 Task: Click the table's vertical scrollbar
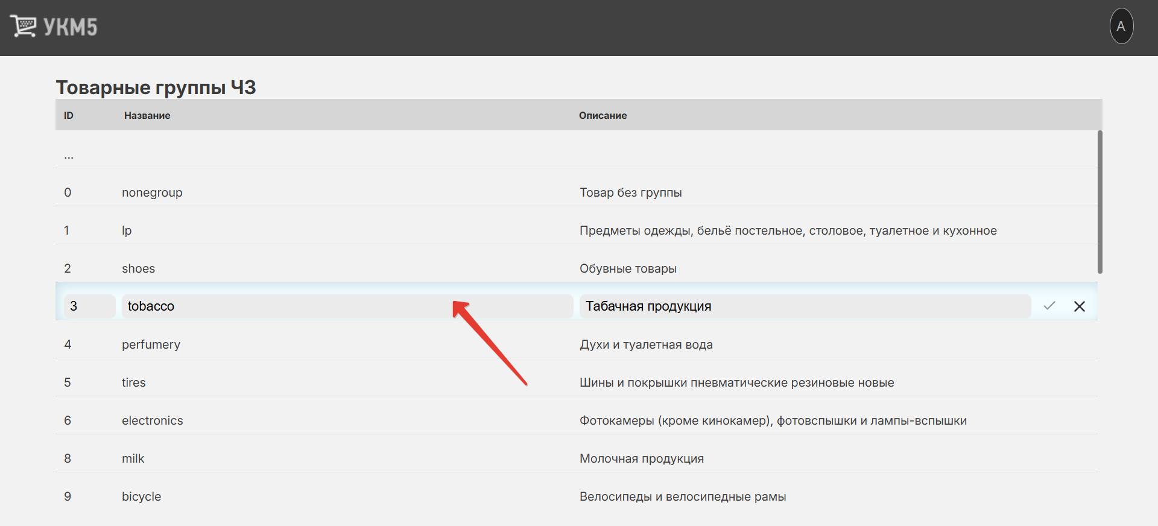click(x=1099, y=202)
